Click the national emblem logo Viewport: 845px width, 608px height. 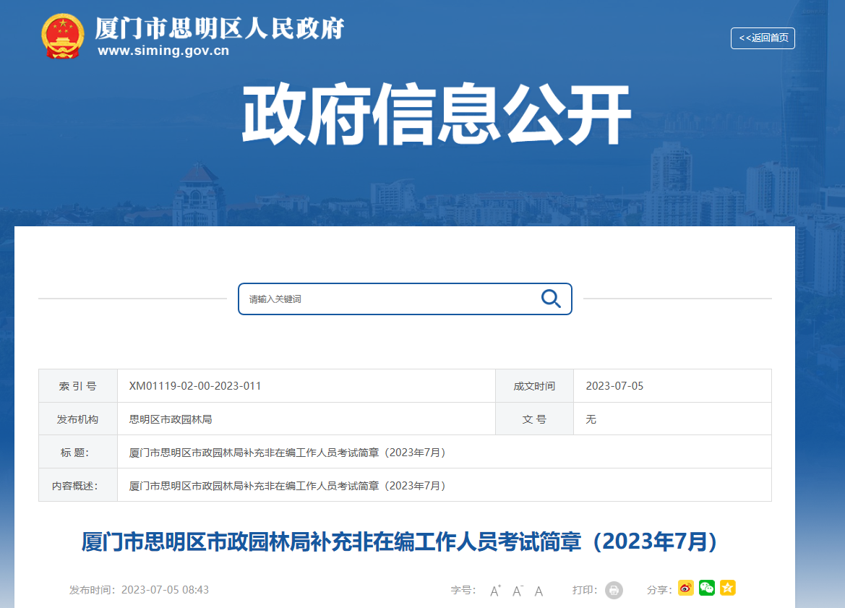pyautogui.click(x=63, y=35)
